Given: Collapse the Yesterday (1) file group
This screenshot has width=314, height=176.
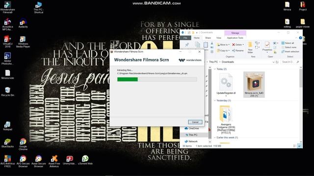Looking at the screenshot, I should (215, 101).
